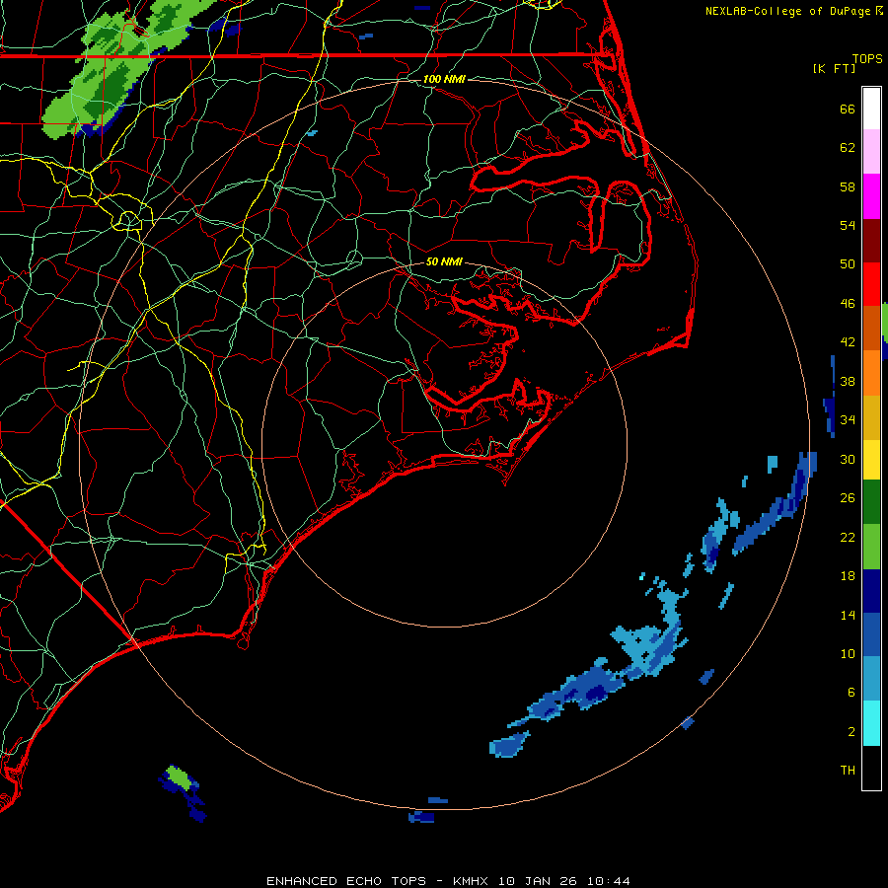
Task: Click the legend value 66
Action: (848, 109)
